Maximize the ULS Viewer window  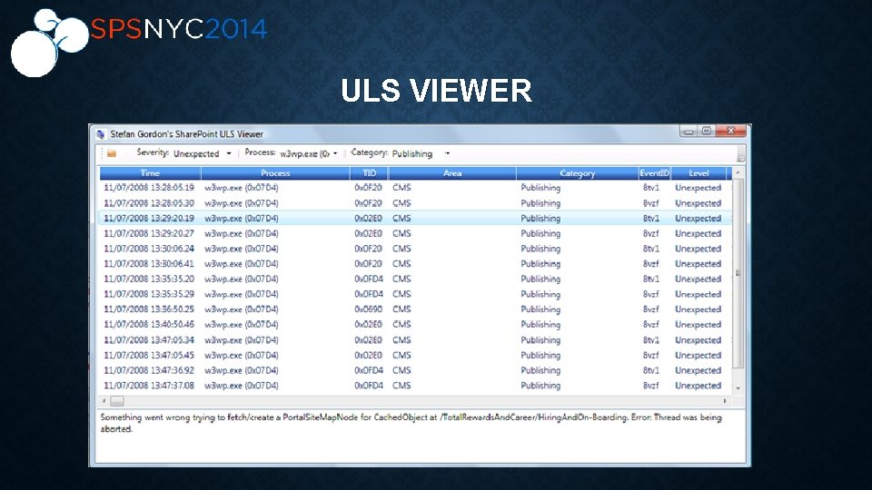[x=707, y=131]
